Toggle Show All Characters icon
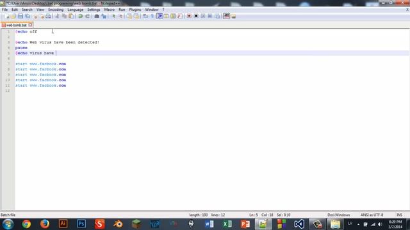This screenshot has height=230, width=410. click(152, 16)
